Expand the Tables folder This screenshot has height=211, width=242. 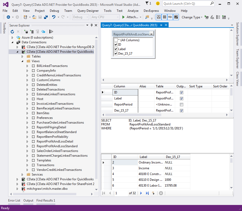[x=22, y=56]
